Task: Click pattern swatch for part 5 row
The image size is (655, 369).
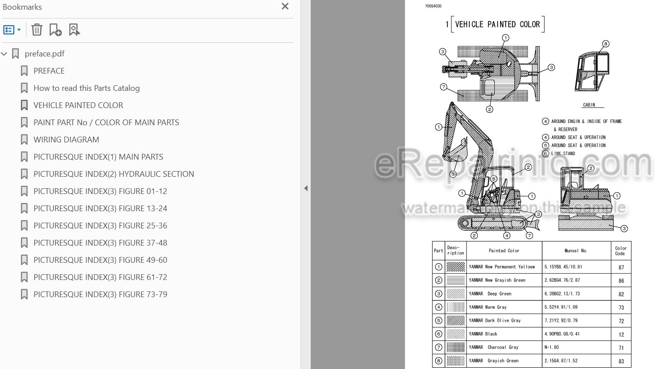Action: coord(455,321)
